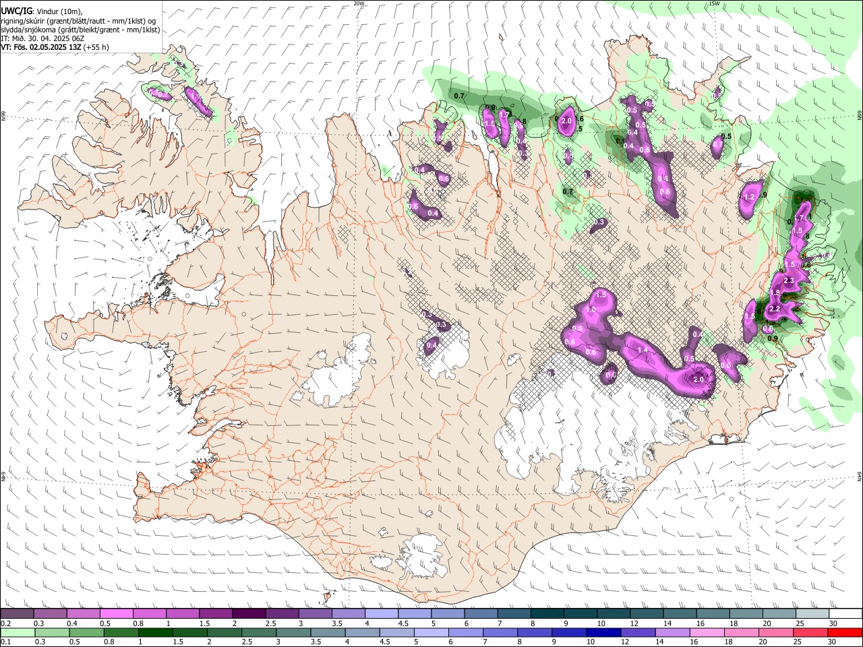Click the bright red swatch ending the lower legend row
Viewport: 863px width, 647px height.
[845, 632]
